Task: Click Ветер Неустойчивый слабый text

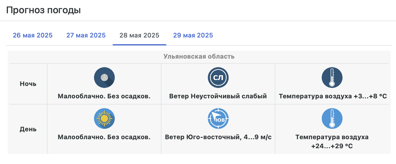Action: click(x=218, y=96)
